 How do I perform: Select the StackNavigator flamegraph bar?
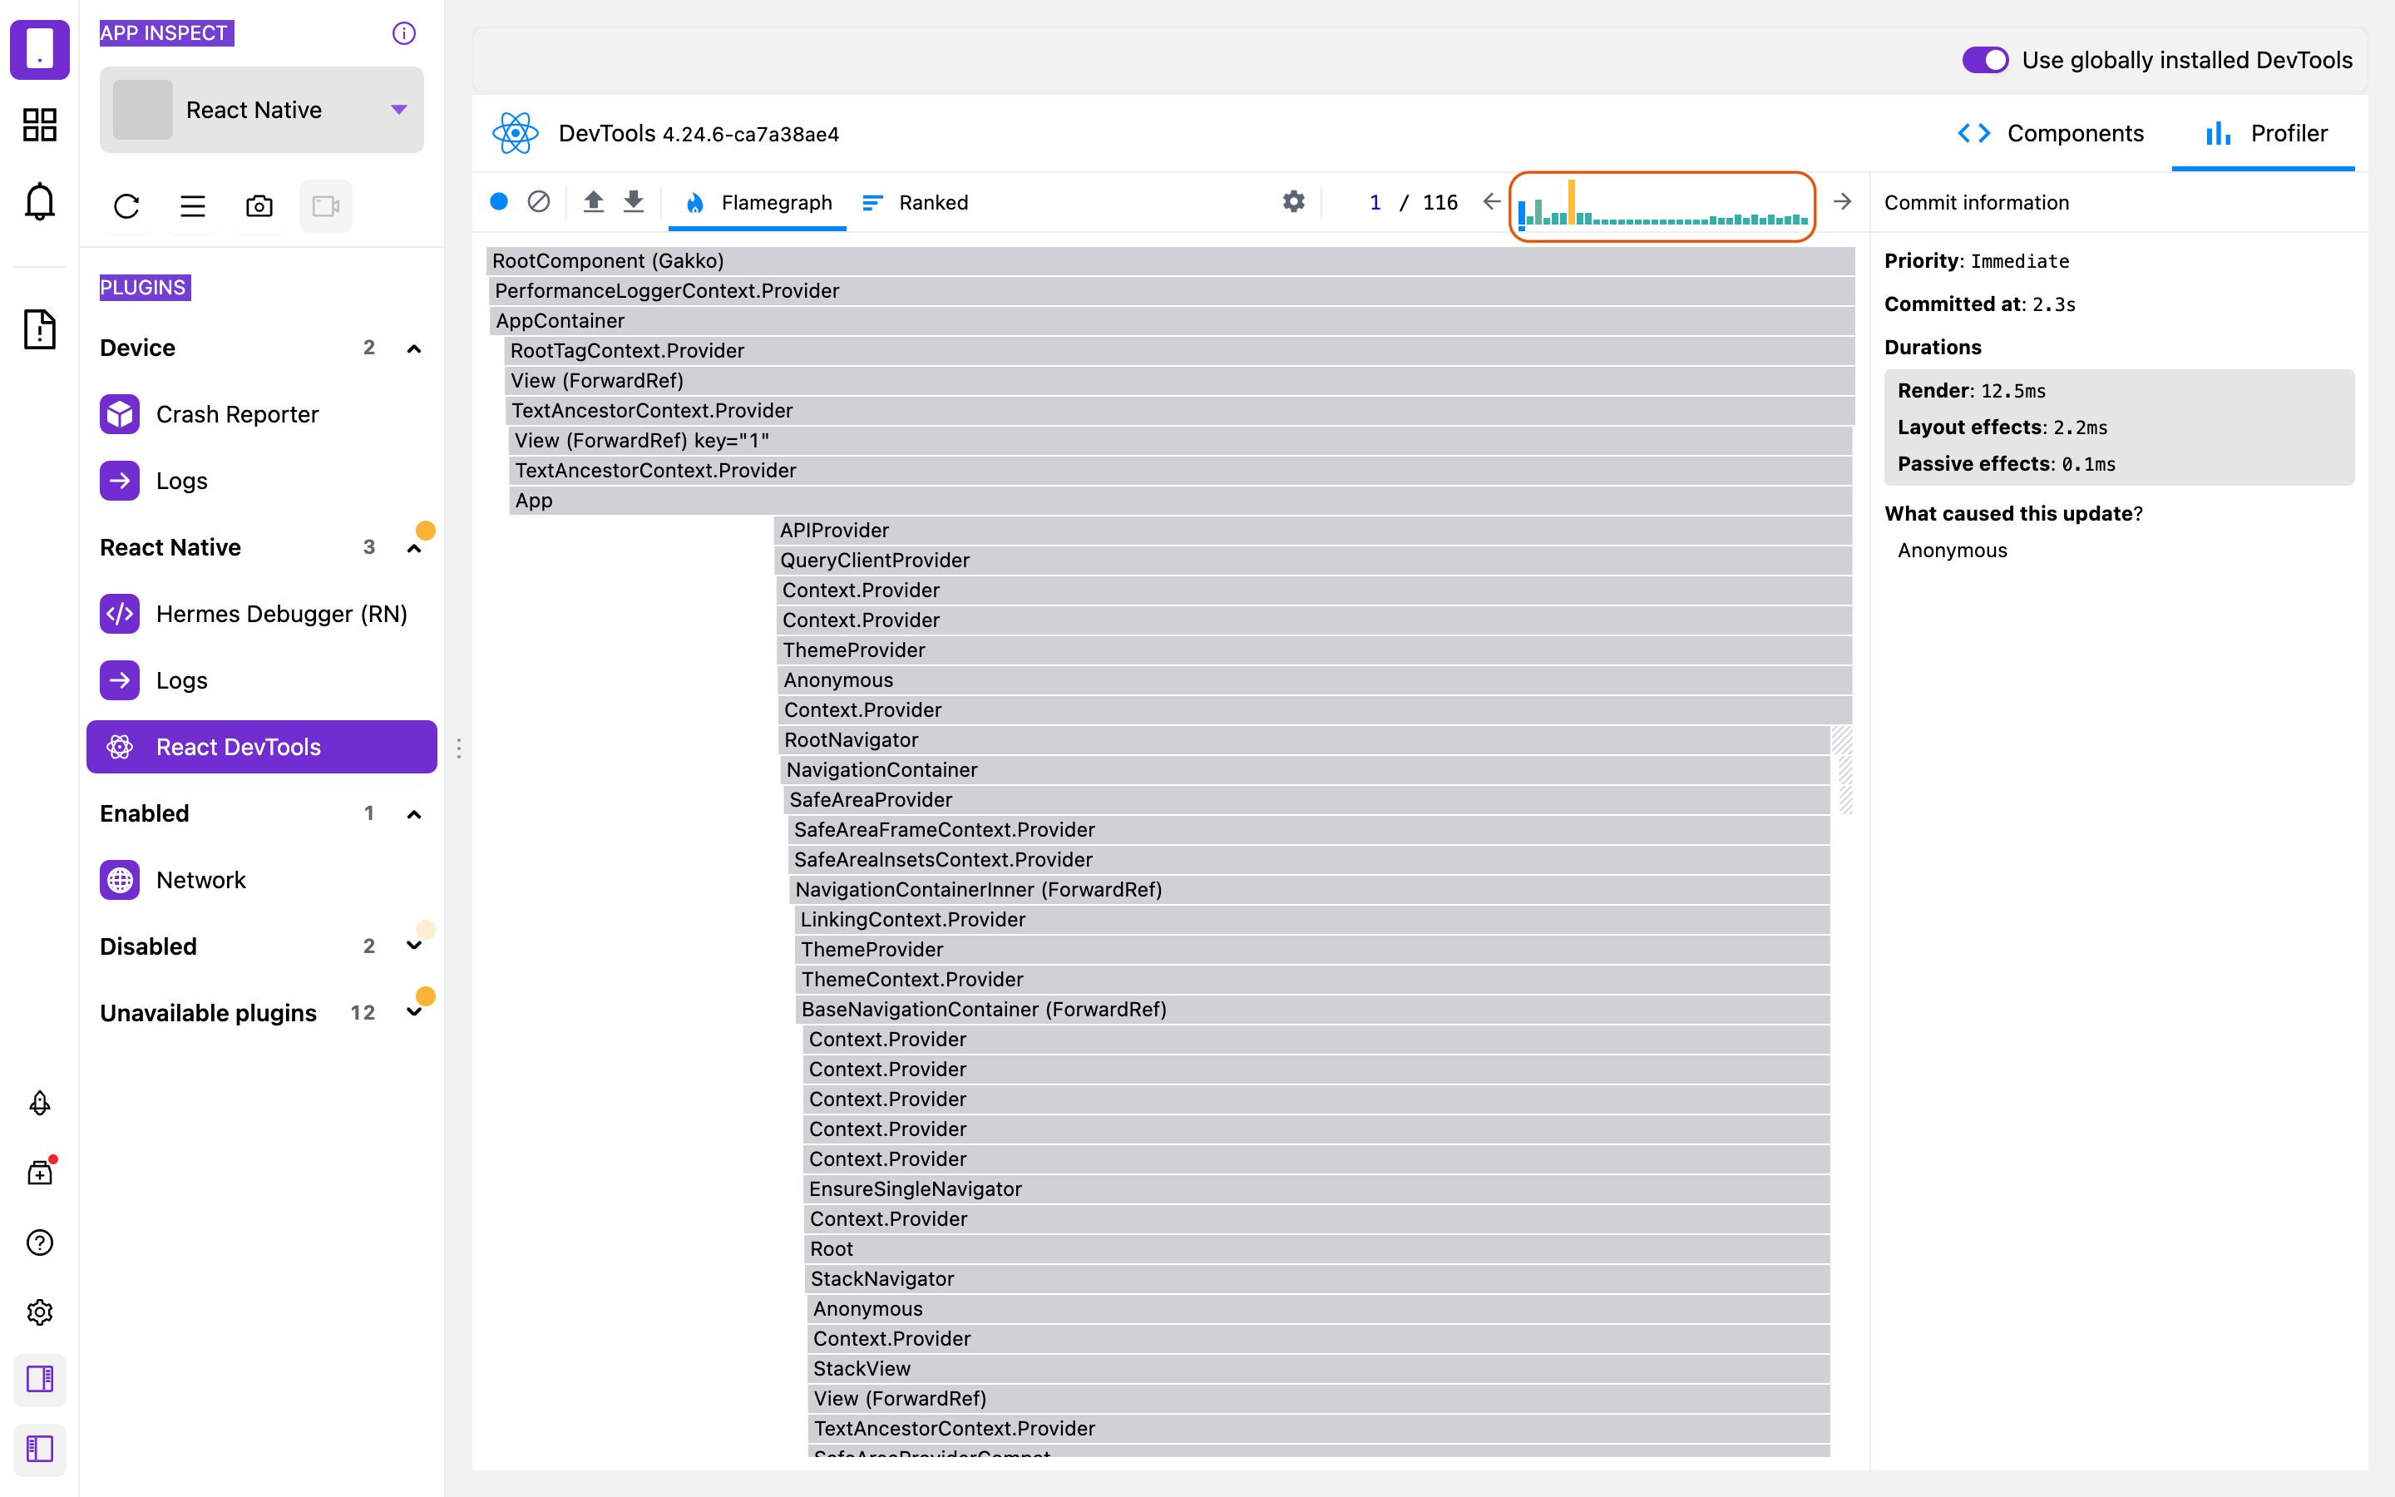coord(1317,1279)
